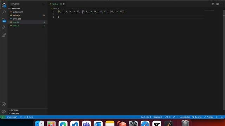Click Prettier status bar item

click(x=208, y=117)
